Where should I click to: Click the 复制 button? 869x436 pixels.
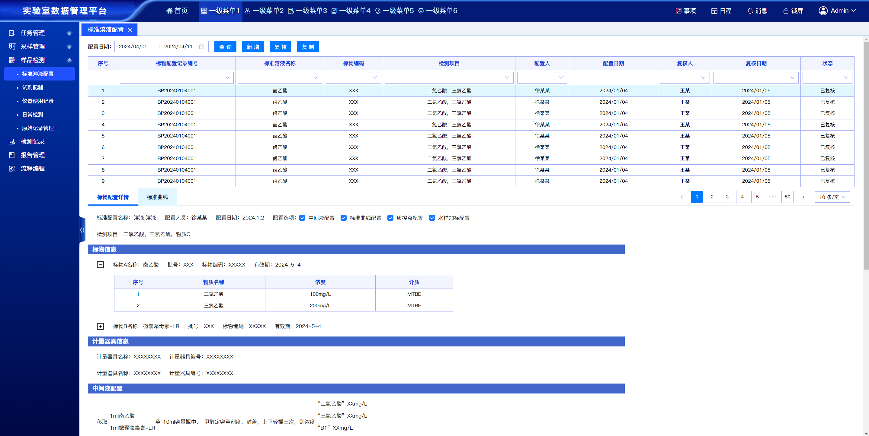point(308,47)
